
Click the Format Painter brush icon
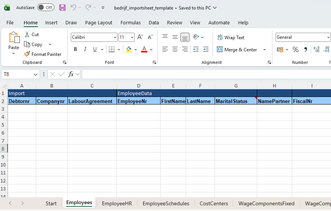coord(27,54)
